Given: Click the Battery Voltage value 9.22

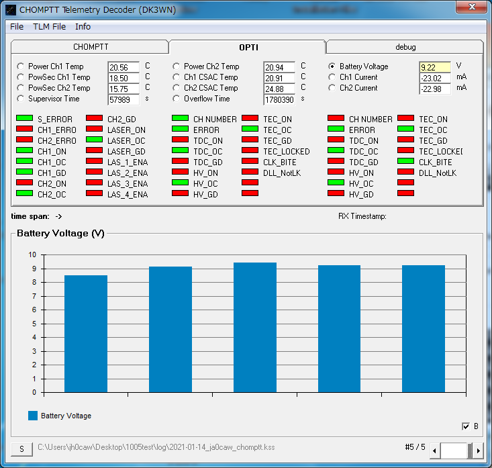Looking at the screenshot, I should 435,67.
